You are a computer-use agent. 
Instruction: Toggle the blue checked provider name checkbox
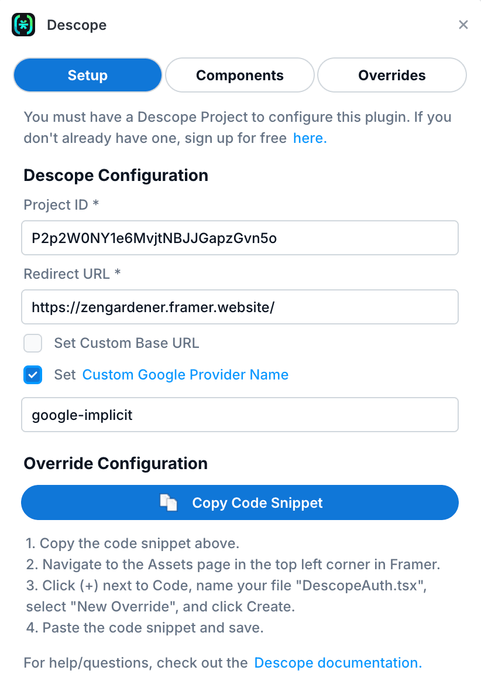point(33,375)
